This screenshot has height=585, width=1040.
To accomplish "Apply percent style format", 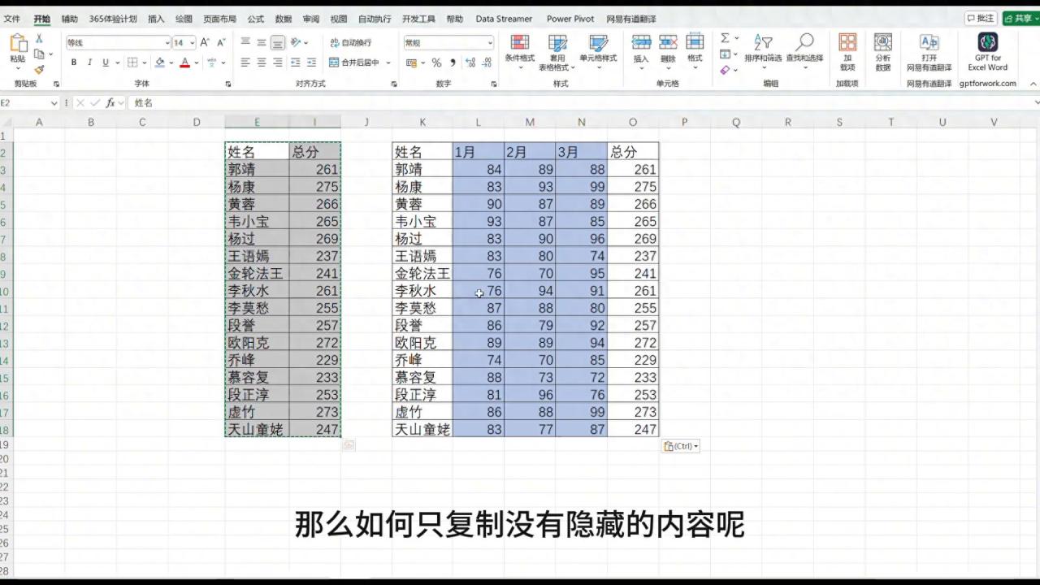I will tap(436, 63).
